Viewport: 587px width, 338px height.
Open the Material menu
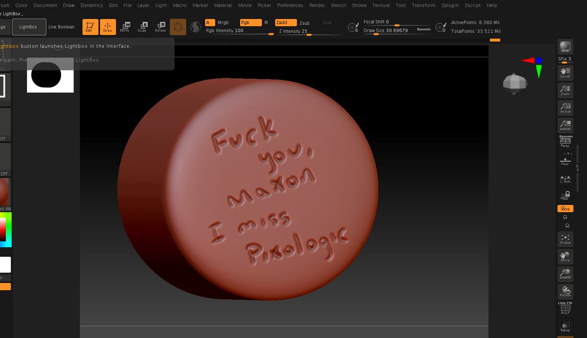pos(223,5)
